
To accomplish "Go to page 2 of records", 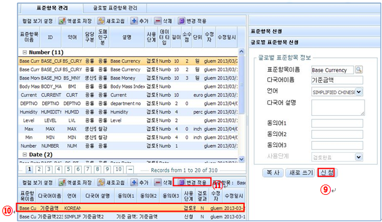I will (x=39, y=169).
